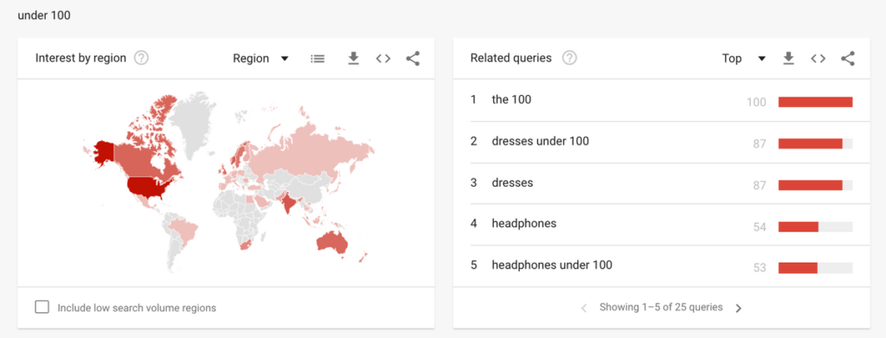Click the 'Related queries' heading
Screen dimensions: 886x338
510,58
